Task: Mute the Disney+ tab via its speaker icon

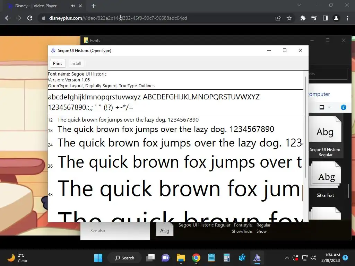Action: tap(73, 6)
